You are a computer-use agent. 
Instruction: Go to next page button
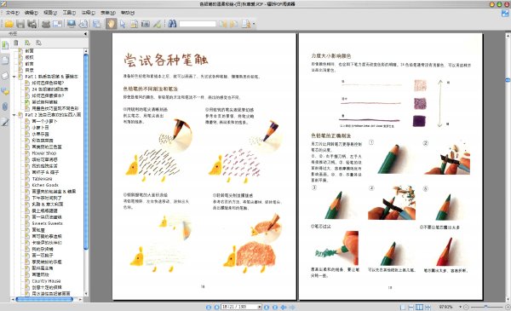coord(267,307)
